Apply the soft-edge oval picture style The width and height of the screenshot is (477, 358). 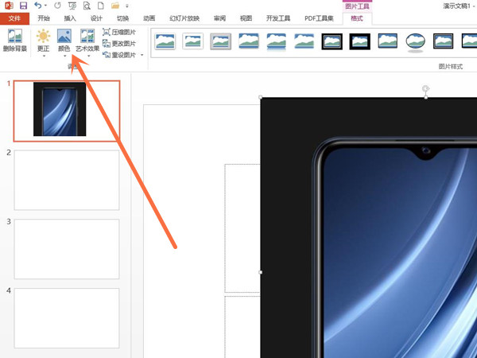point(415,41)
